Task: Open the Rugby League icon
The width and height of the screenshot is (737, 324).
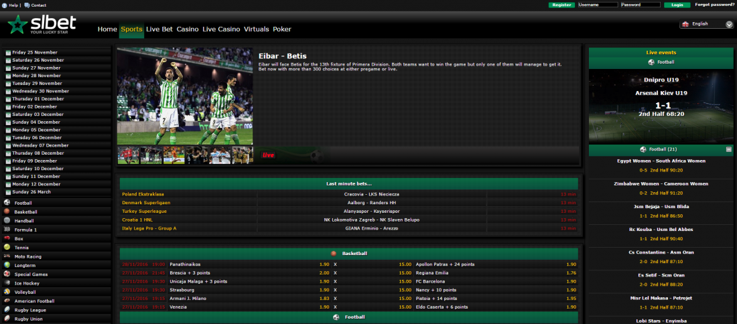Action: click(x=7, y=310)
